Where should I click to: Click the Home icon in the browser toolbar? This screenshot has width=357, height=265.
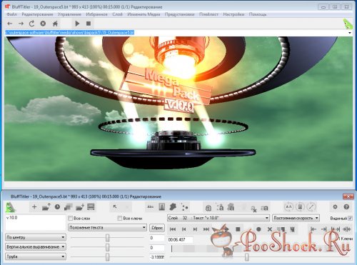55,24
